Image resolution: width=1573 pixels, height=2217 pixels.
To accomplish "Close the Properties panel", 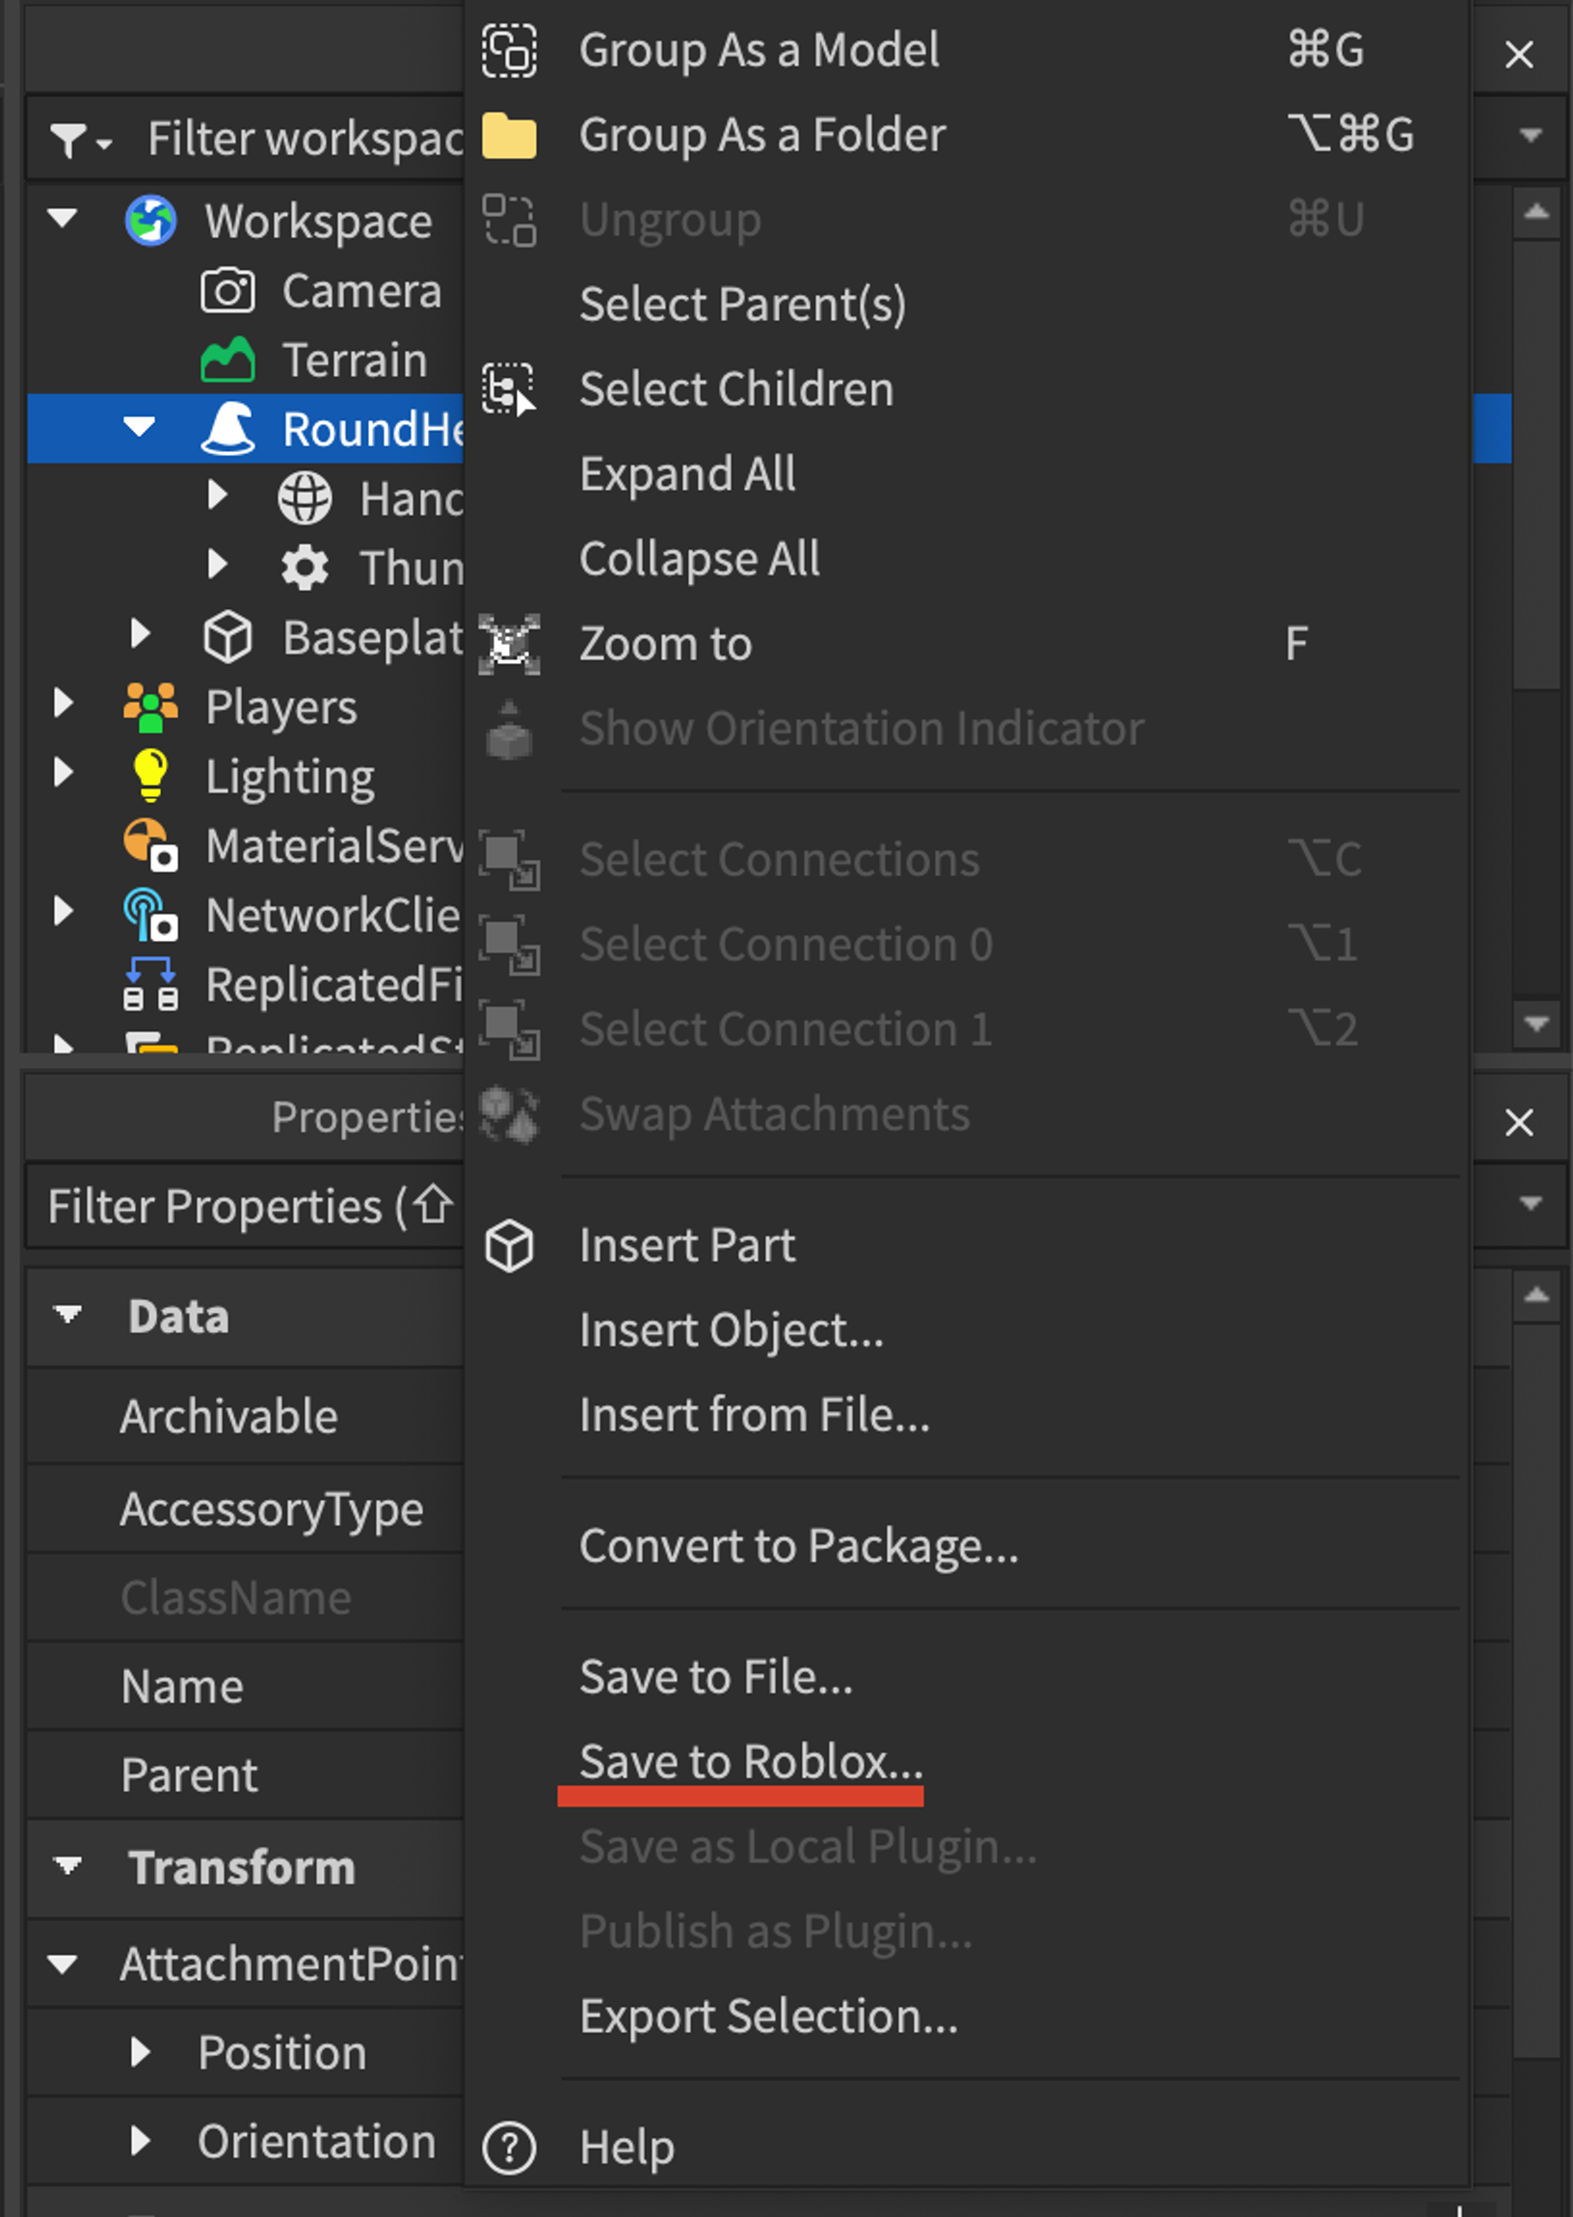I will click(x=1519, y=1123).
